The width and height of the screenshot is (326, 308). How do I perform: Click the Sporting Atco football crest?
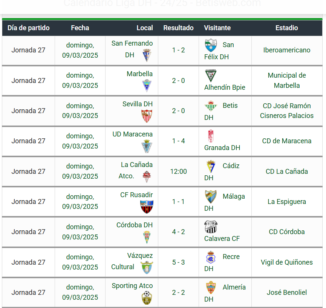[147, 297]
